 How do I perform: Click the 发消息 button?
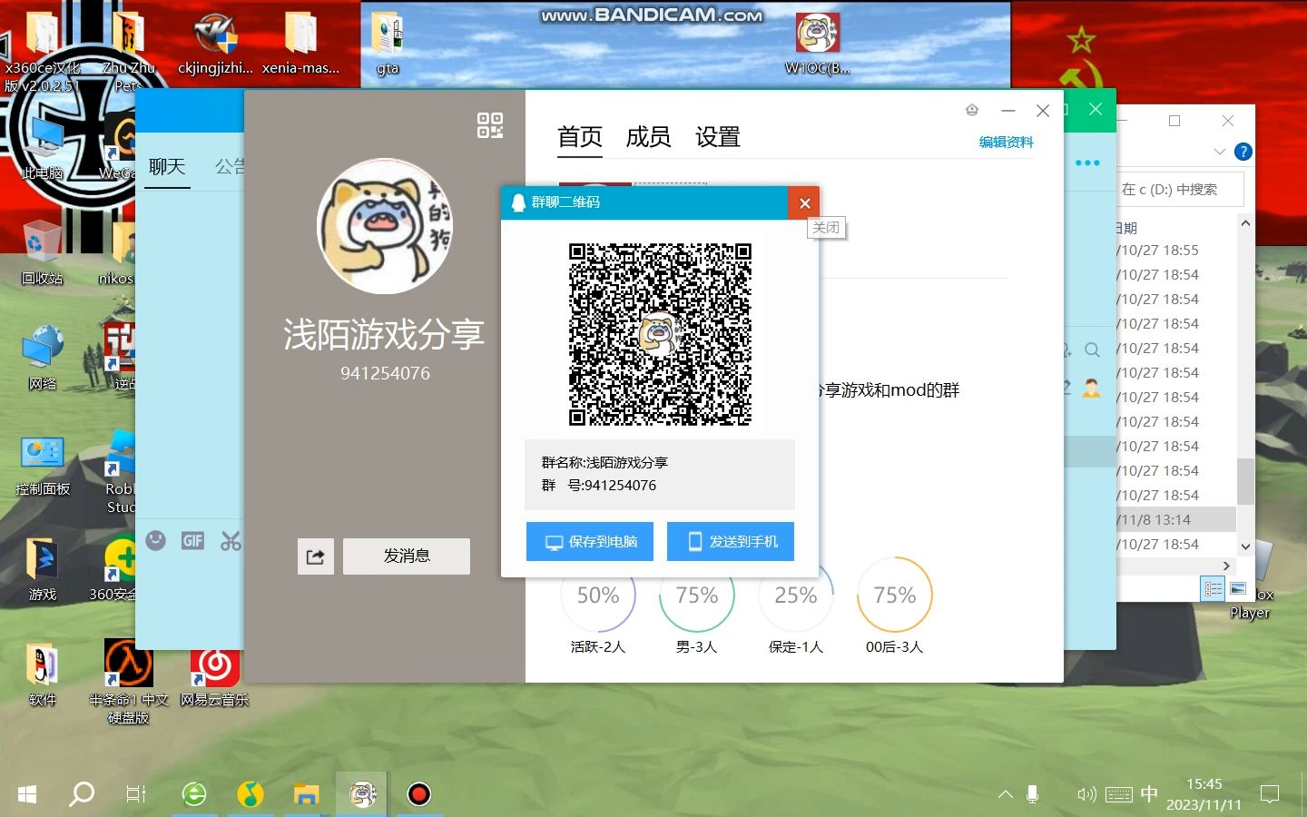tap(407, 556)
